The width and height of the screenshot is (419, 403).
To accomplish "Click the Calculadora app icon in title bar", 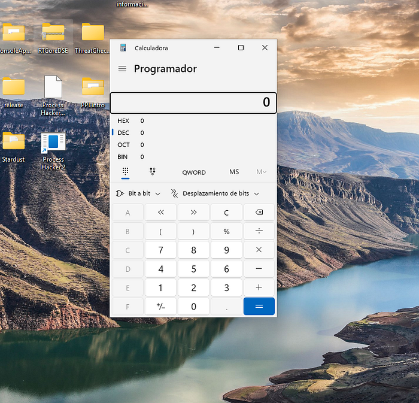I will pos(123,47).
